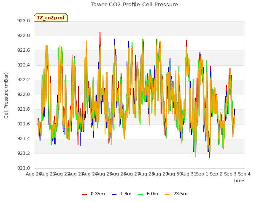This screenshot has width=270, height=202.
Task: Click the 922.6 y-axis tick label
Action: pyautogui.click(x=24, y=50)
